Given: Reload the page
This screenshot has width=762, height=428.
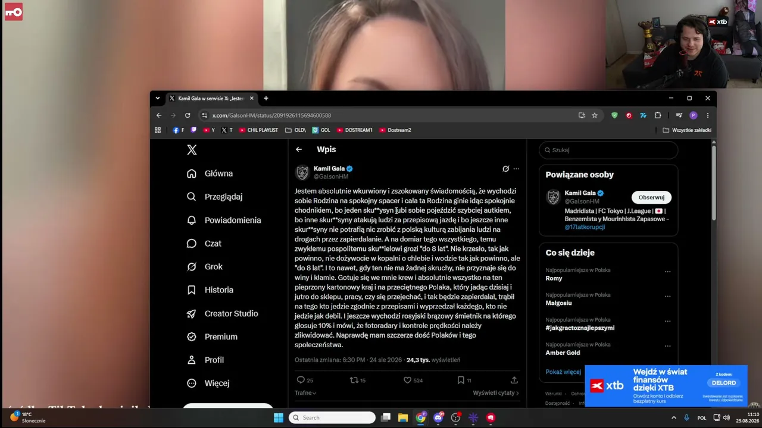Looking at the screenshot, I should tap(188, 115).
